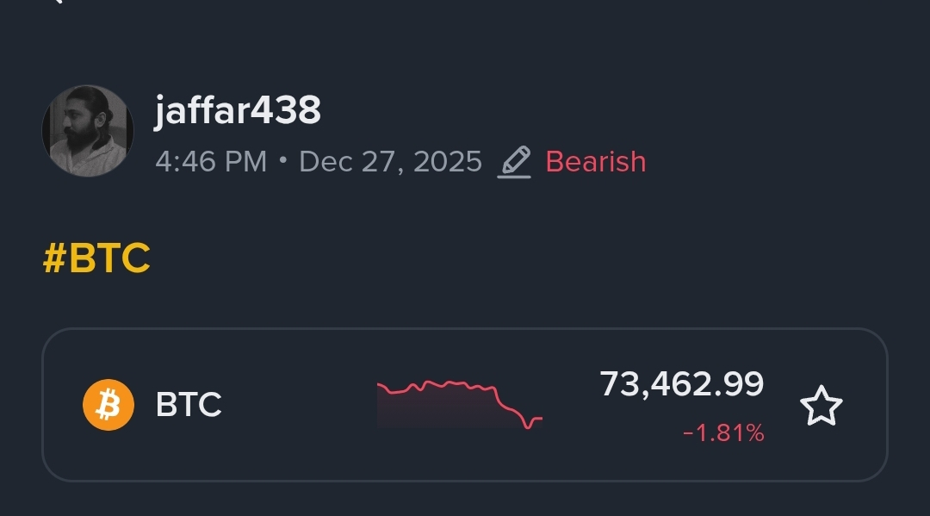The width and height of the screenshot is (930, 516).
Task: Tap the pencil edit icon beside Bearish
Action: pos(514,162)
